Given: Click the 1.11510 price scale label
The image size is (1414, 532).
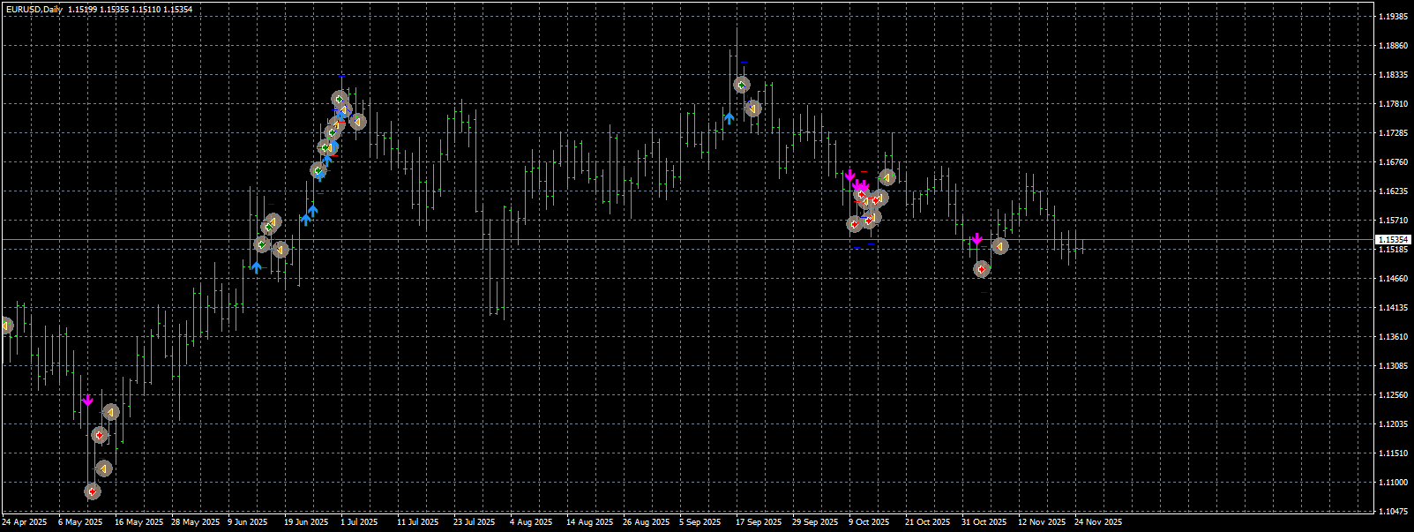Looking at the screenshot, I should [1393, 453].
